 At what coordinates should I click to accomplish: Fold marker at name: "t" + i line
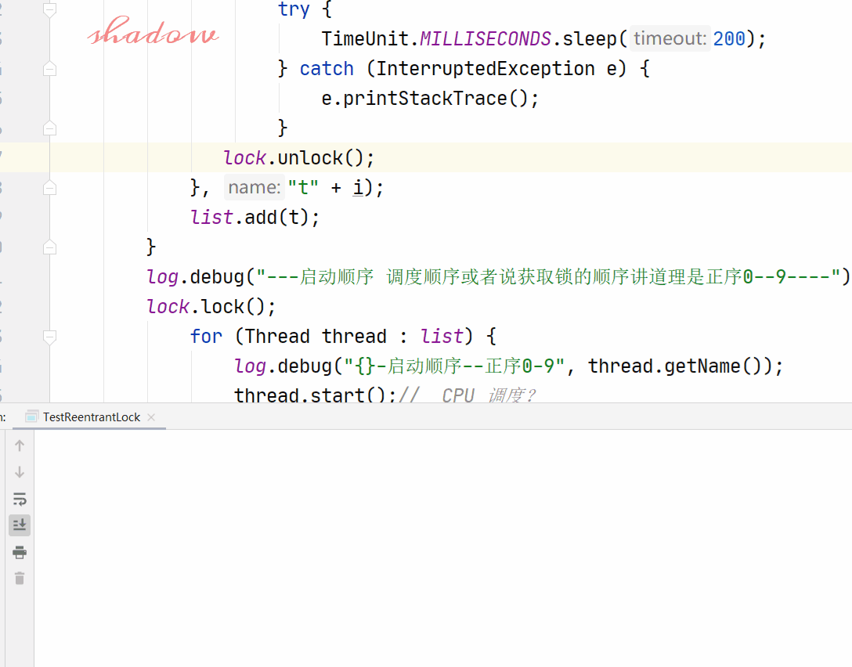49,188
